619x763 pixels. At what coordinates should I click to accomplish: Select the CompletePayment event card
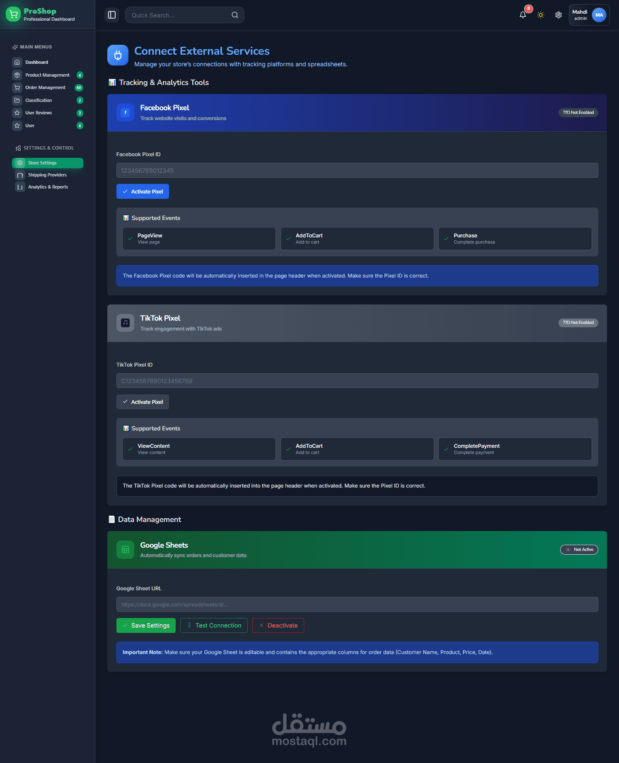515,449
